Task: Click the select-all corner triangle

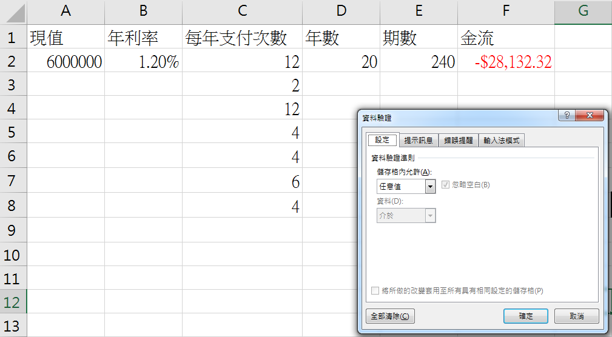Action: coord(16,14)
